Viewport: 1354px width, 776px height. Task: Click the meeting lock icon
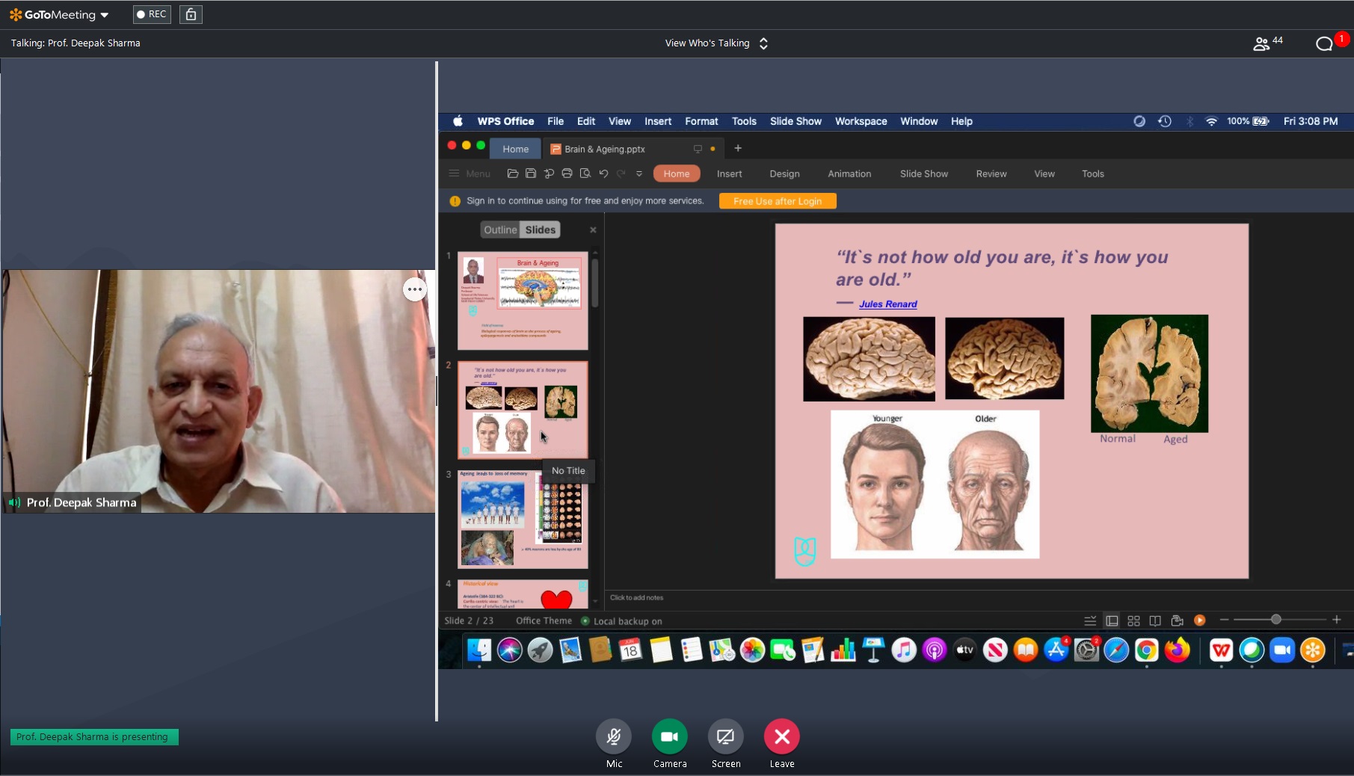[x=191, y=14]
